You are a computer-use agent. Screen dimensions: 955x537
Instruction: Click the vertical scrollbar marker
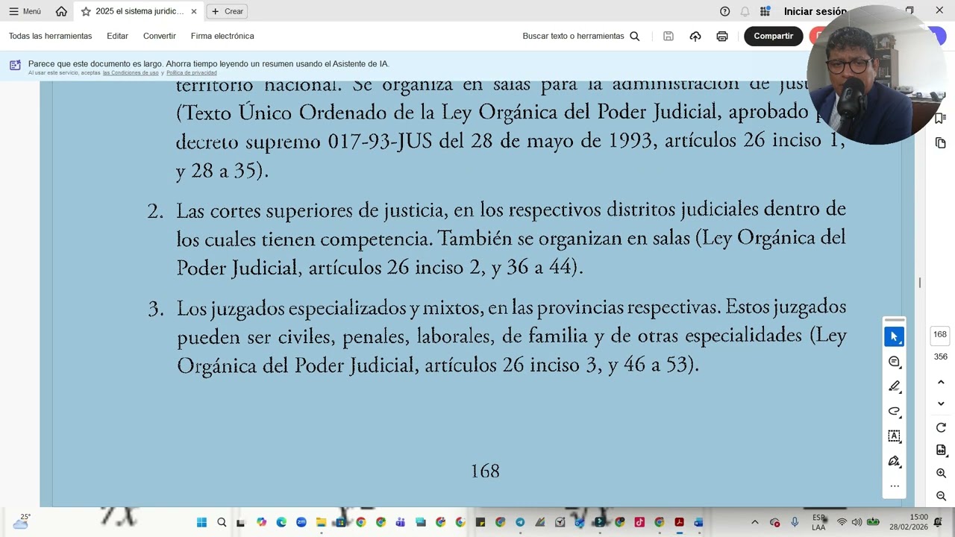pyautogui.click(x=920, y=283)
